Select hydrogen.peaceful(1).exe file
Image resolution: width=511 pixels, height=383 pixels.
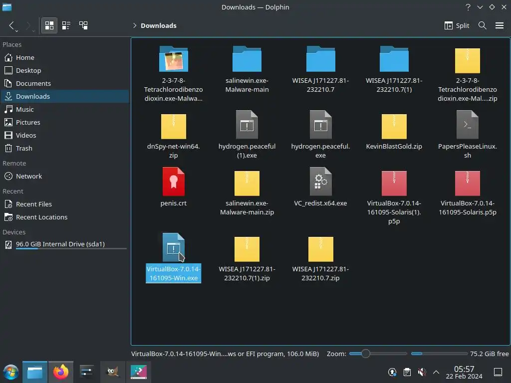[x=247, y=135]
